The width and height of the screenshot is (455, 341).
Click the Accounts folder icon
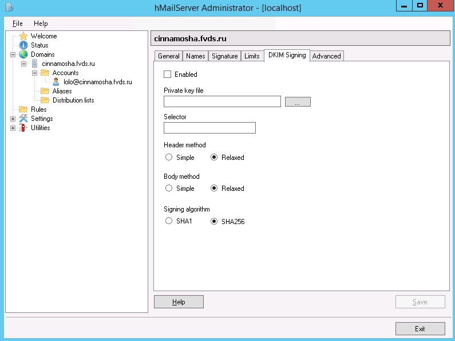point(45,73)
